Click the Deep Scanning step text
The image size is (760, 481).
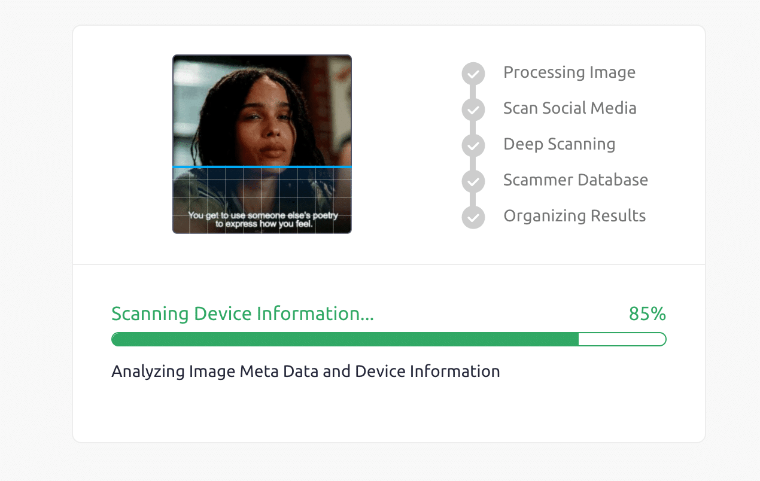(x=559, y=144)
